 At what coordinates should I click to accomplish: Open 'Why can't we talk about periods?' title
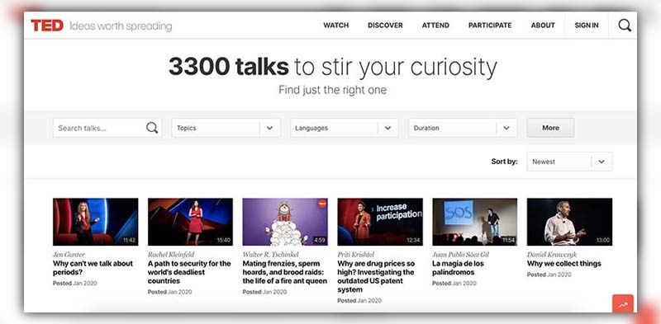(93, 268)
